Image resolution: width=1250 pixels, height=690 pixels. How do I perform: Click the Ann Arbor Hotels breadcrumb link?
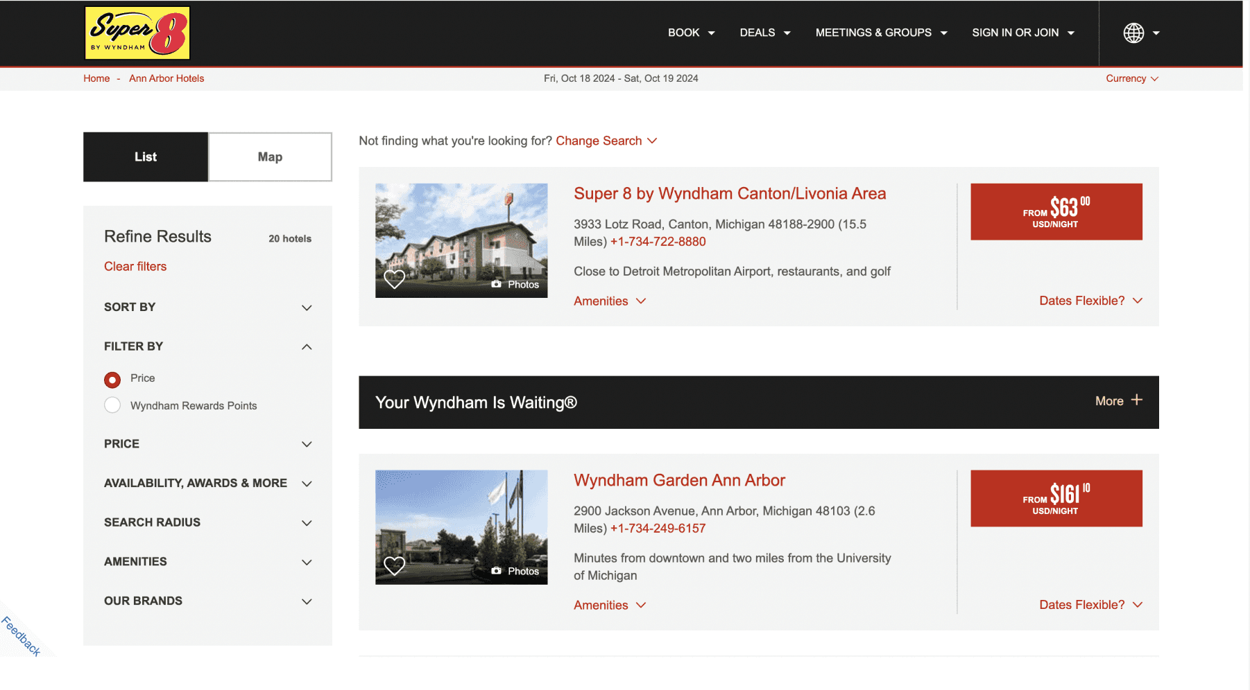(x=166, y=78)
